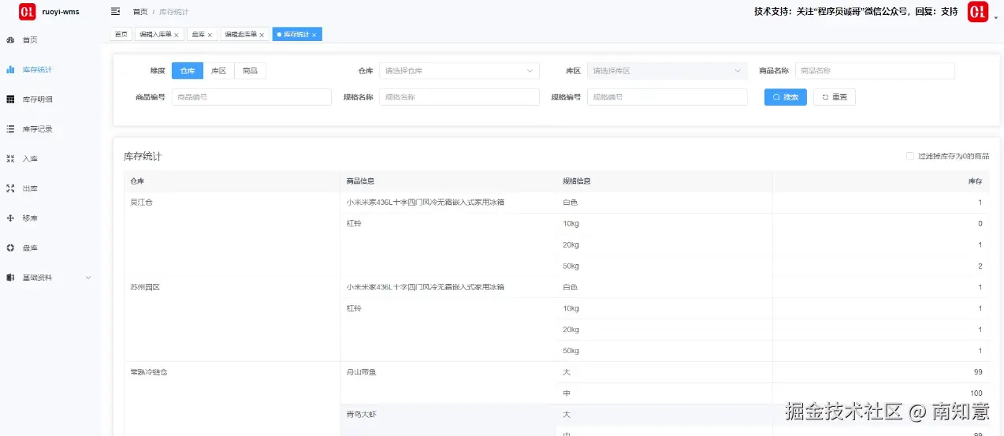Click the 苏州园区 warehouse cell
Image resolution: width=1004 pixels, height=436 pixels.
(x=232, y=319)
